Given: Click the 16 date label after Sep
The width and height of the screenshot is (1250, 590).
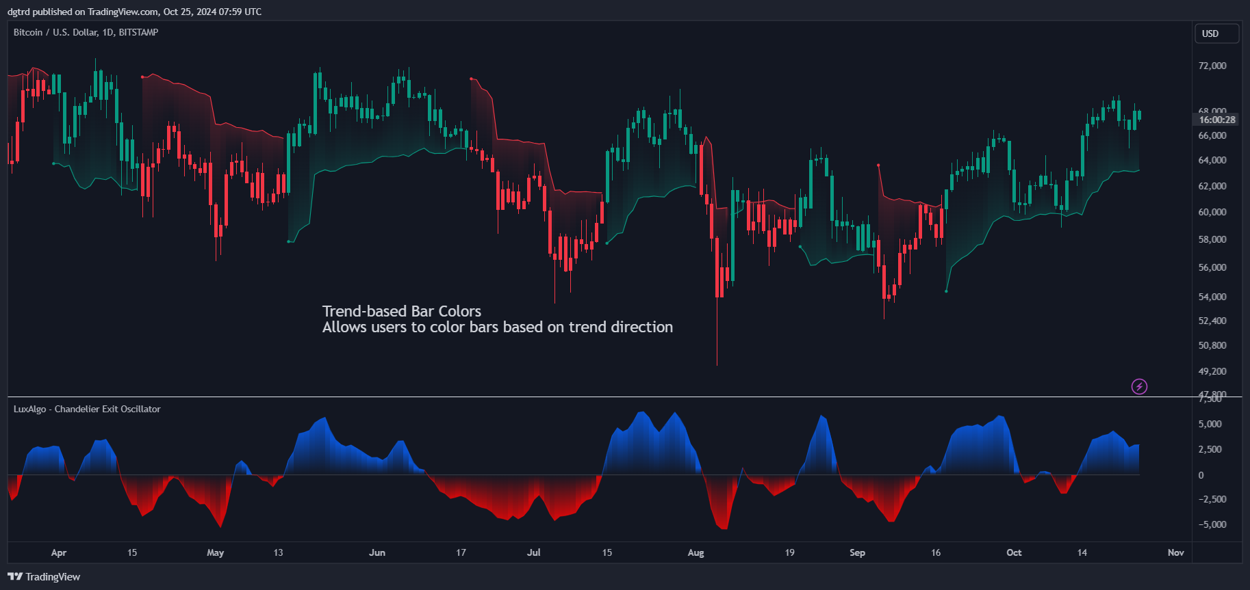Looking at the screenshot, I should [936, 552].
